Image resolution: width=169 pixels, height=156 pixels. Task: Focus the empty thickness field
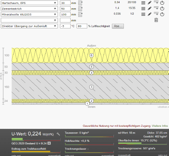click(65, 20)
